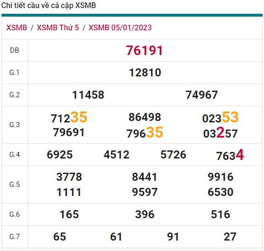Select the G.7 row label

click(15, 237)
